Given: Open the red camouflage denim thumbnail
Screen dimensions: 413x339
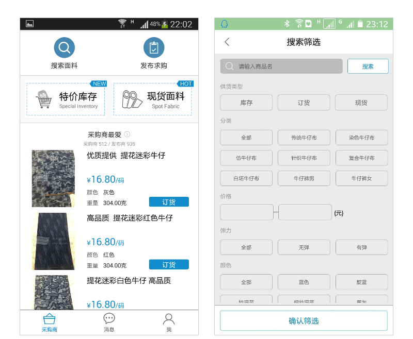Looking at the screenshot, I should (x=54, y=241).
